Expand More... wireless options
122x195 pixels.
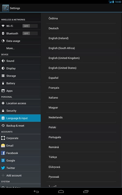(20, 48)
